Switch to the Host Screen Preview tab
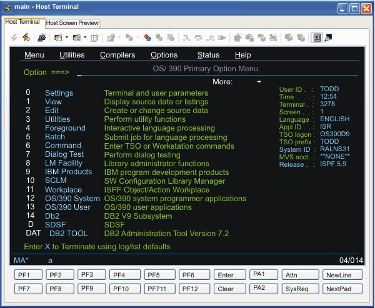Screen dimensions: 375x308 coord(72,23)
